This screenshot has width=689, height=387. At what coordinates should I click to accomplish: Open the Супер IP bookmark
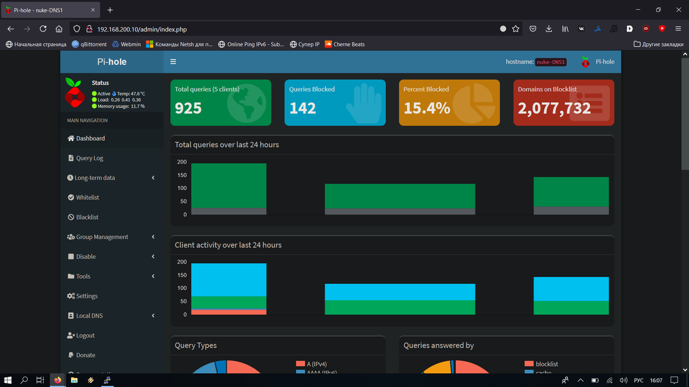point(304,44)
